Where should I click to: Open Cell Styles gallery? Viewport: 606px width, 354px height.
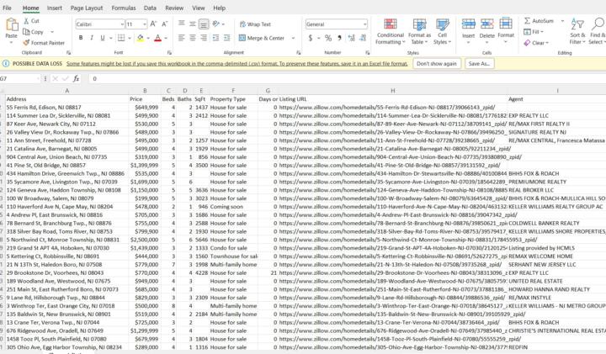[442, 32]
